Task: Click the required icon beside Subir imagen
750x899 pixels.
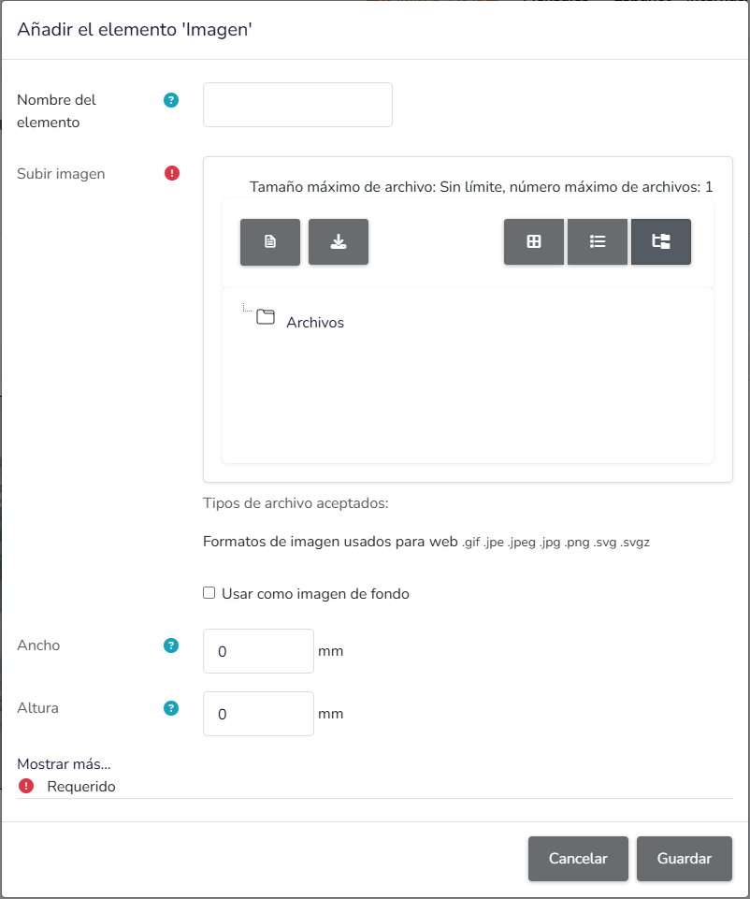Action: 172,173
